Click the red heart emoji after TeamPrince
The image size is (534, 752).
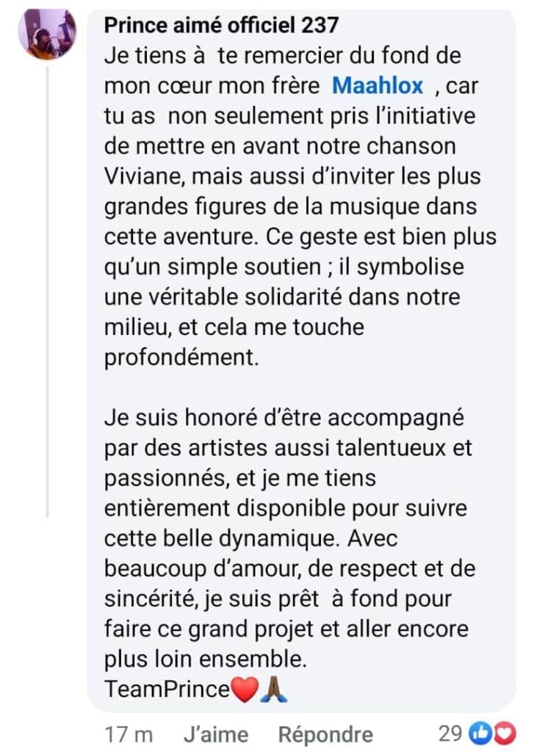245,689
